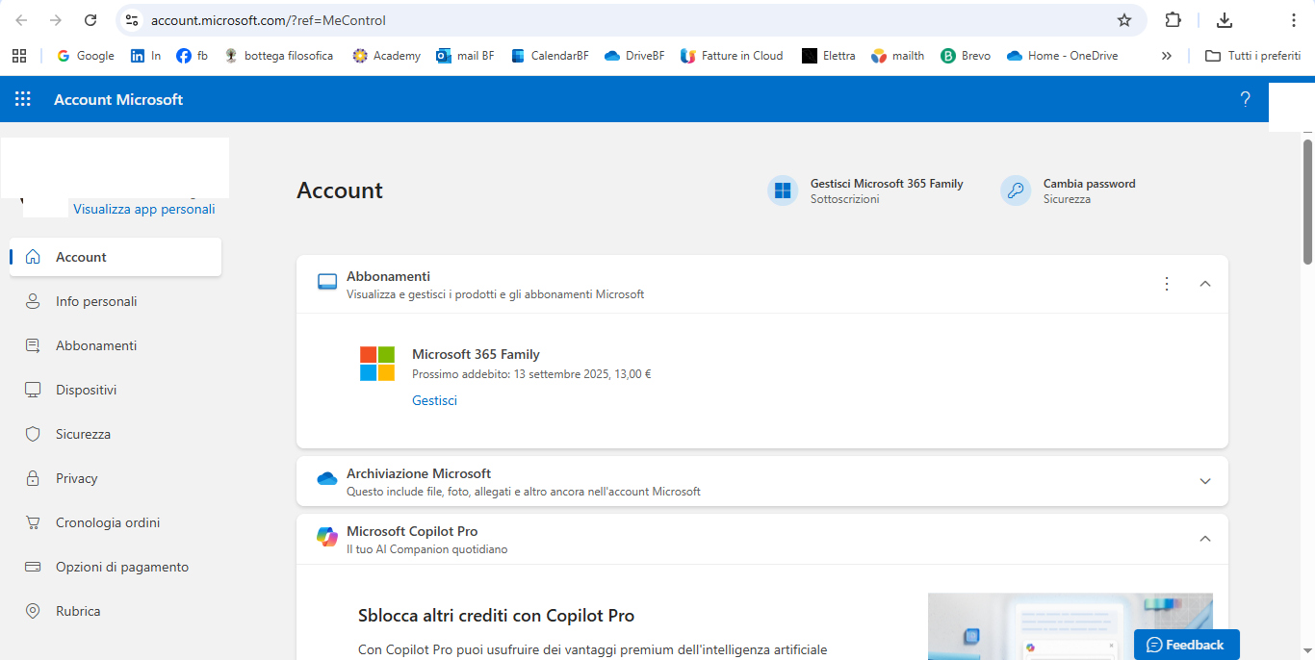
Task: Open the 'Fatture in Cloud' bookmark
Action: tap(732, 56)
